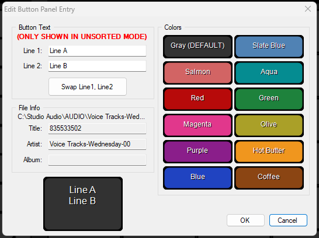
Task: Select the Gray (DEFAULT) color
Action: [197, 47]
